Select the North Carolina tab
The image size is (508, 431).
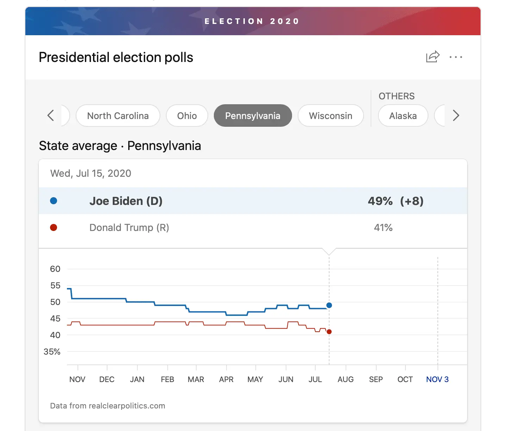click(118, 116)
